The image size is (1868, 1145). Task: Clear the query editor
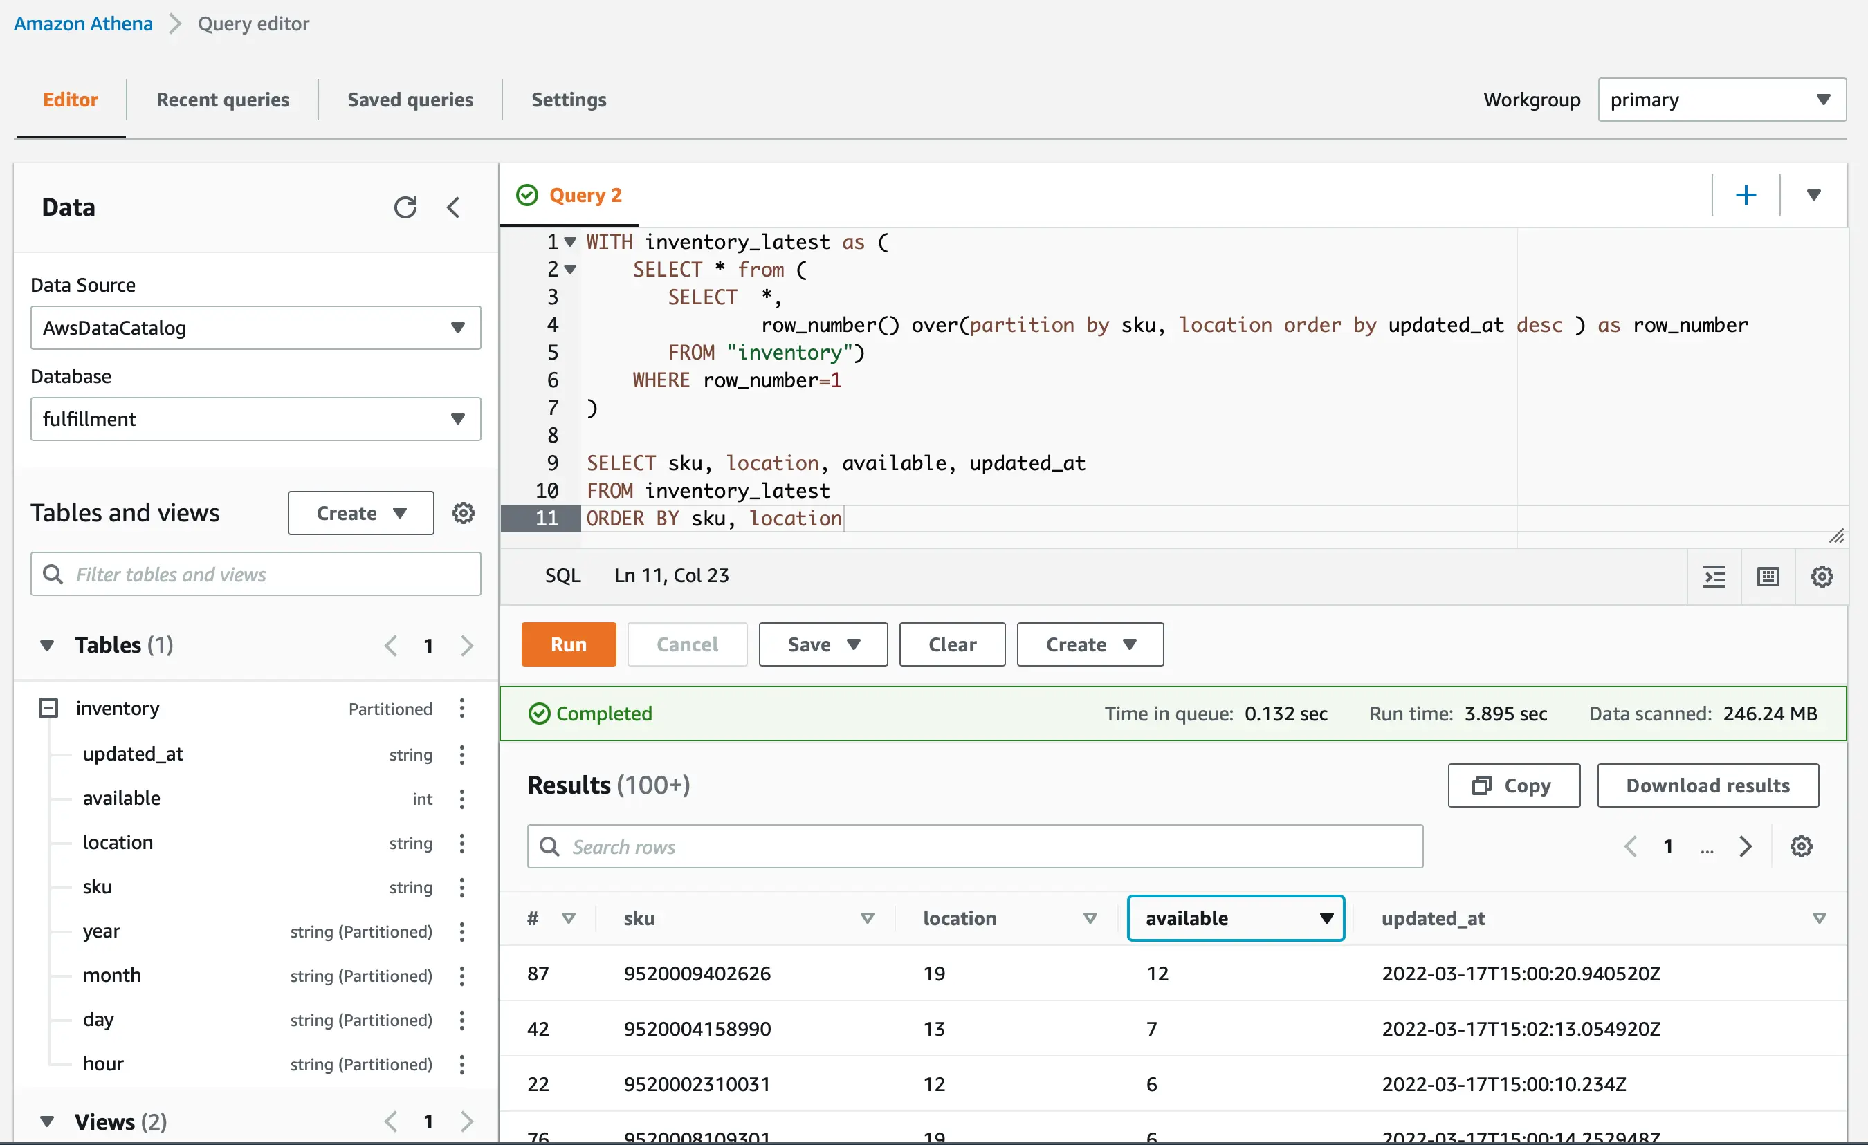coord(952,645)
